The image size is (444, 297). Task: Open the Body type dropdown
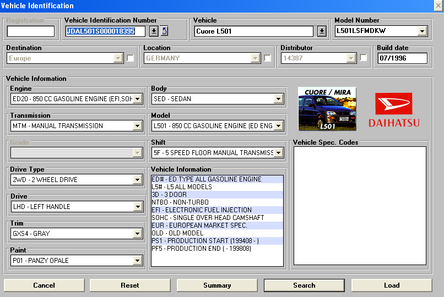click(278, 99)
